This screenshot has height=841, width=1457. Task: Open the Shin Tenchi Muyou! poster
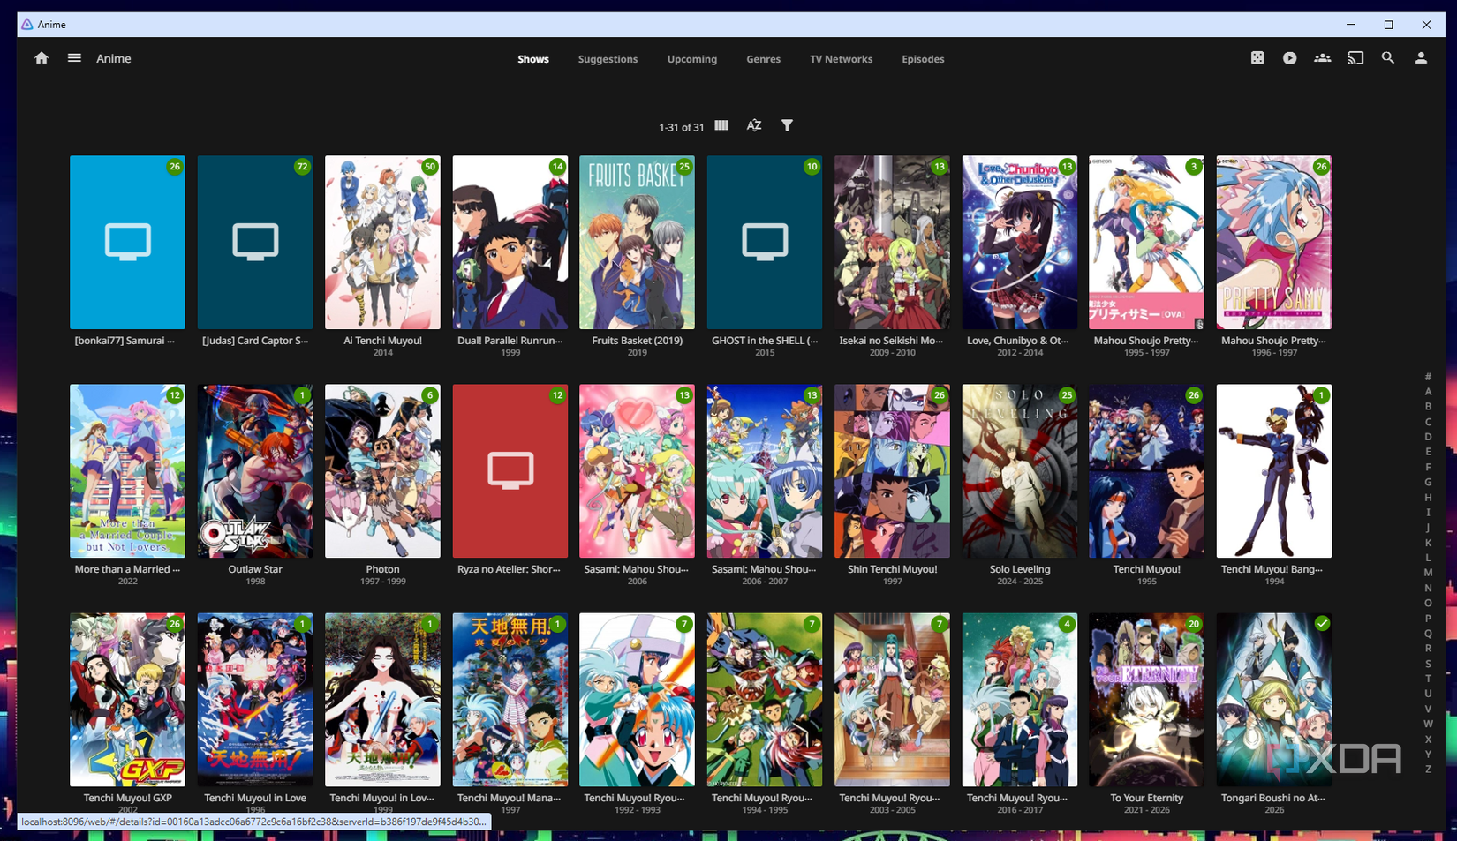[892, 471]
